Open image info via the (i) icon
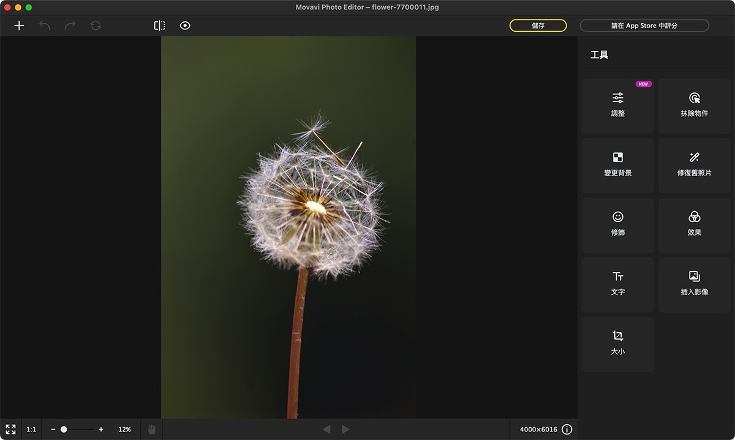735x440 pixels. coord(567,429)
